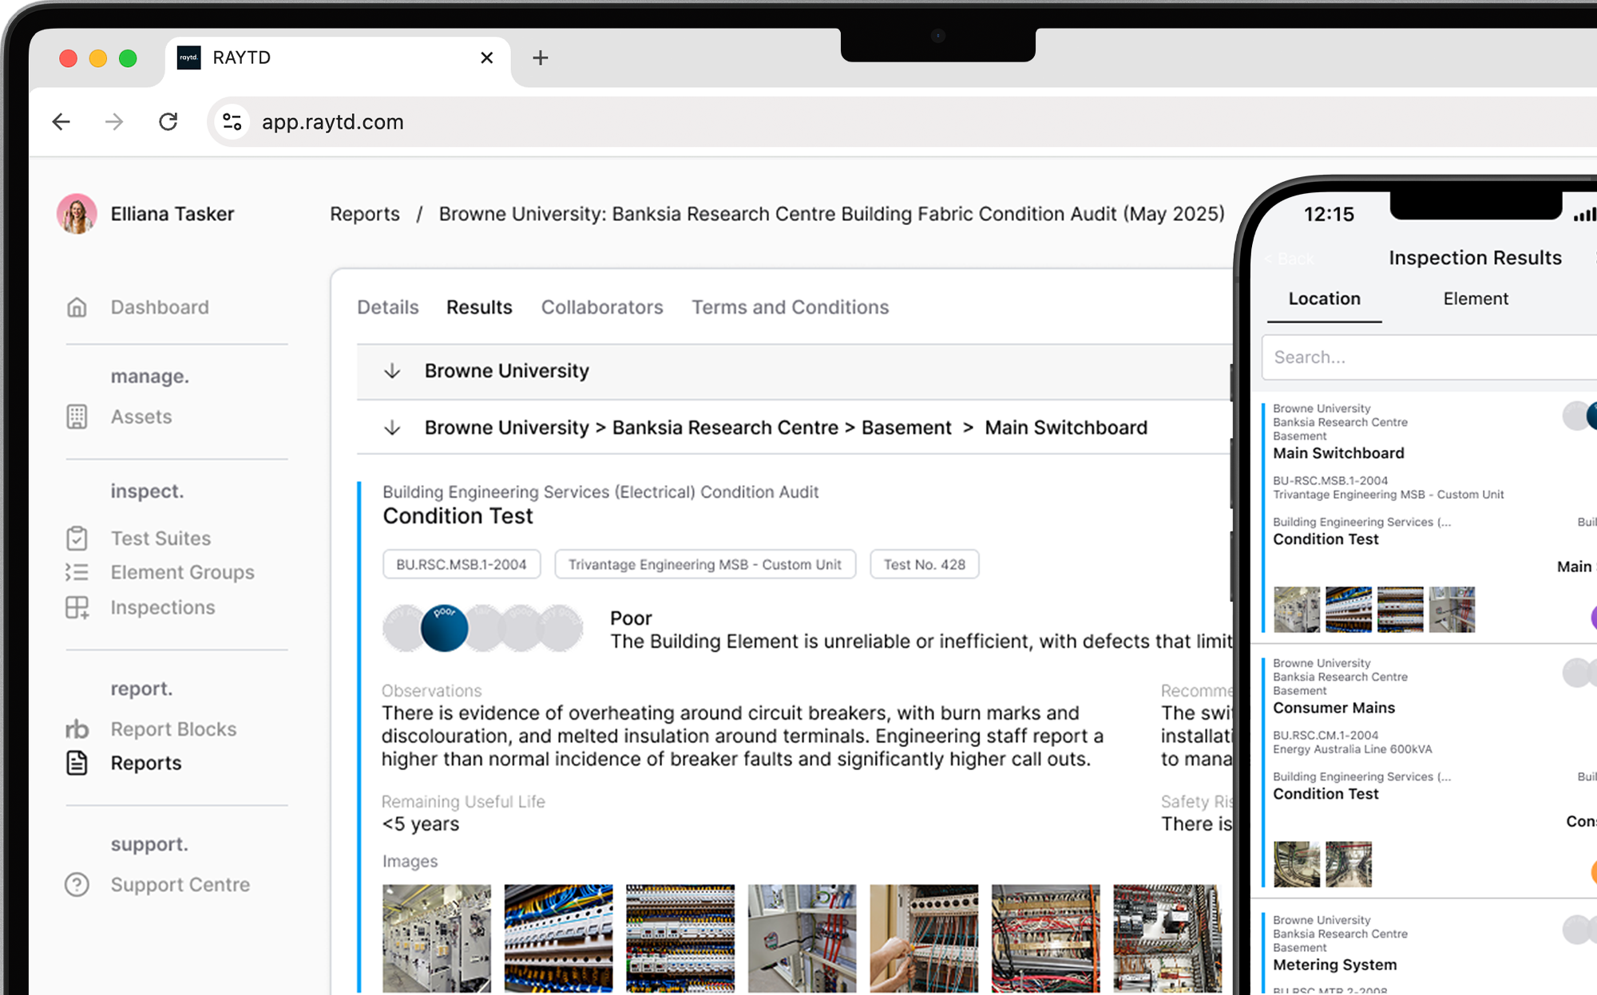Click the Test Suites clipboard icon
This screenshot has height=995, width=1597.
[x=77, y=539]
